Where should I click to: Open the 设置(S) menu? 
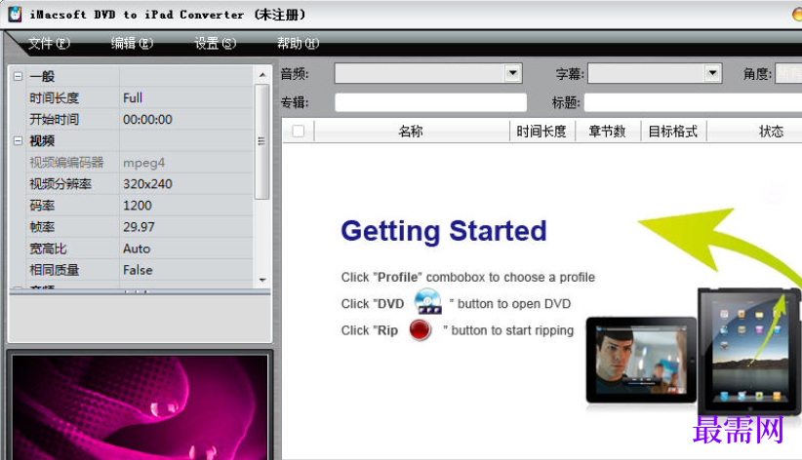click(215, 44)
